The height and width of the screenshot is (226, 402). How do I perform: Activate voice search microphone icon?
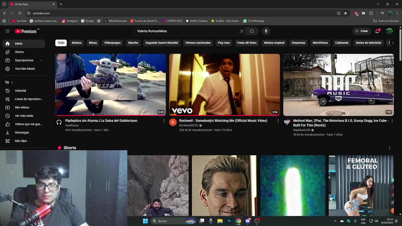[x=266, y=31]
